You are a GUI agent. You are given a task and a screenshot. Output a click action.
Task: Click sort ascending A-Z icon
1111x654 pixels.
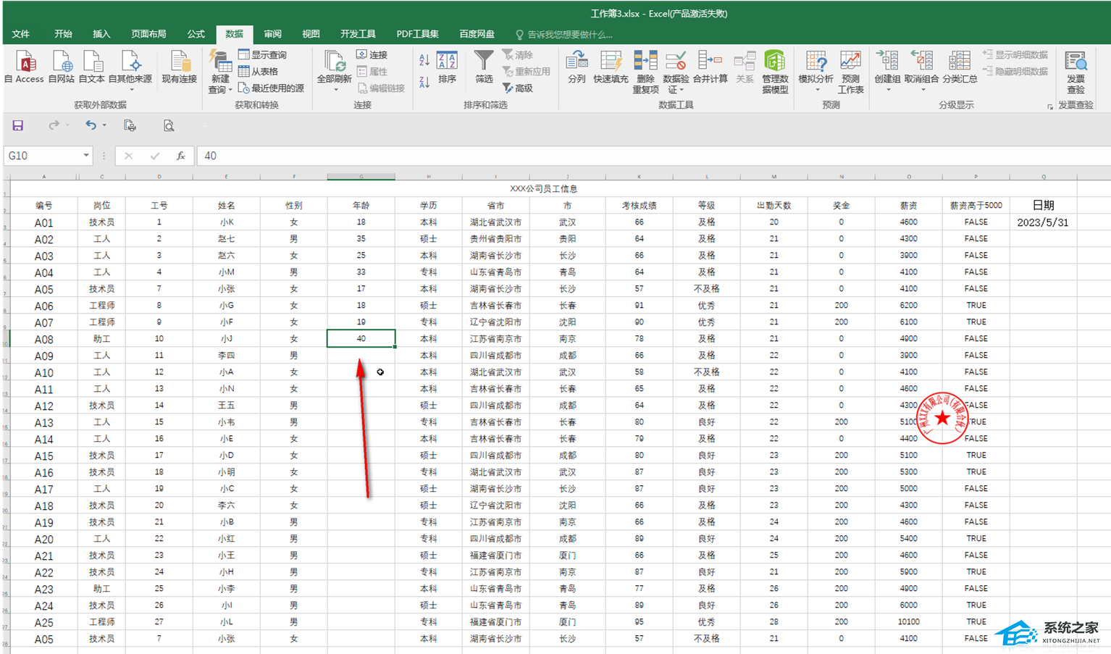pyautogui.click(x=424, y=60)
